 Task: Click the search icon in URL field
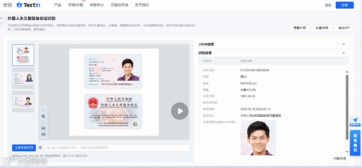pos(49,148)
